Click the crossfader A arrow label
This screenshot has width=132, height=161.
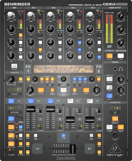coord(37,149)
